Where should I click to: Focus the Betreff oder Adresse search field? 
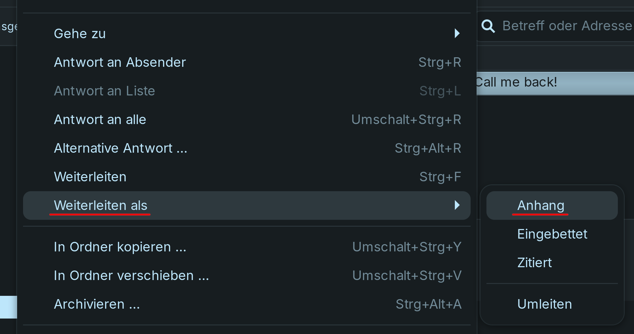tap(566, 26)
